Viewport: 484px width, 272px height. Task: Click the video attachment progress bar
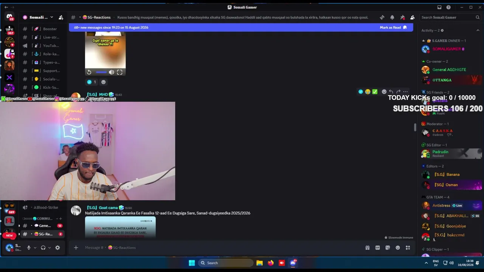pyautogui.click(x=101, y=72)
